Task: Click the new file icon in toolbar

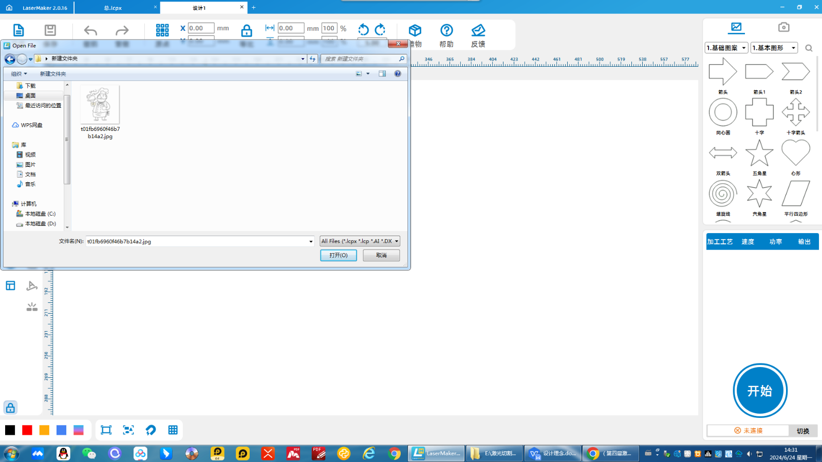Action: click(x=18, y=30)
